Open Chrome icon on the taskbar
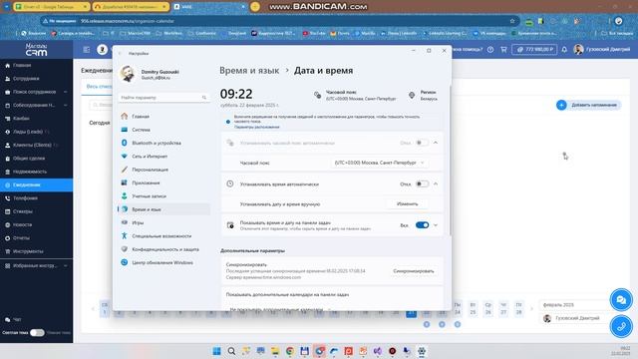 (290, 351)
